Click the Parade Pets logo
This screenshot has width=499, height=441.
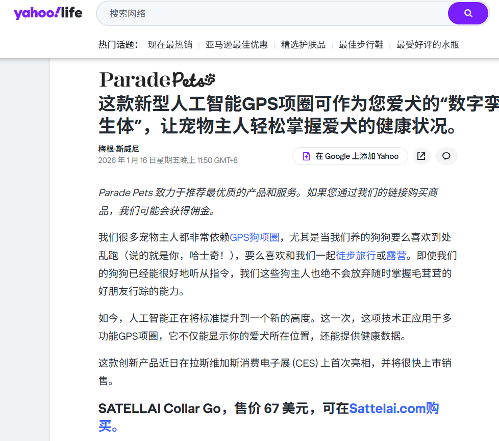pos(156,80)
